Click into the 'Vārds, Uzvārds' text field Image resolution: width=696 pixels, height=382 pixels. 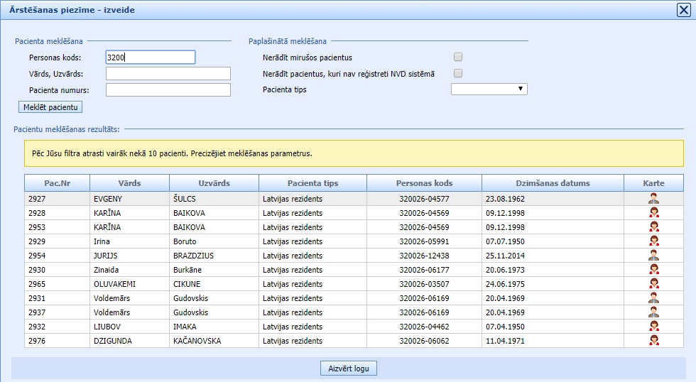pyautogui.click(x=168, y=74)
